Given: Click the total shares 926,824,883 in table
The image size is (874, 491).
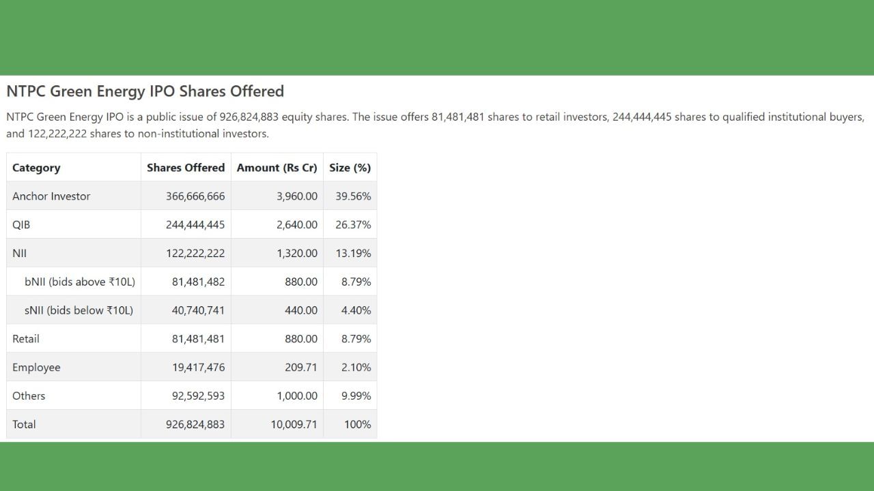Looking at the screenshot, I should pyautogui.click(x=195, y=424).
